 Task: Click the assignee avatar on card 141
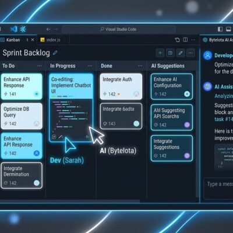37,94
